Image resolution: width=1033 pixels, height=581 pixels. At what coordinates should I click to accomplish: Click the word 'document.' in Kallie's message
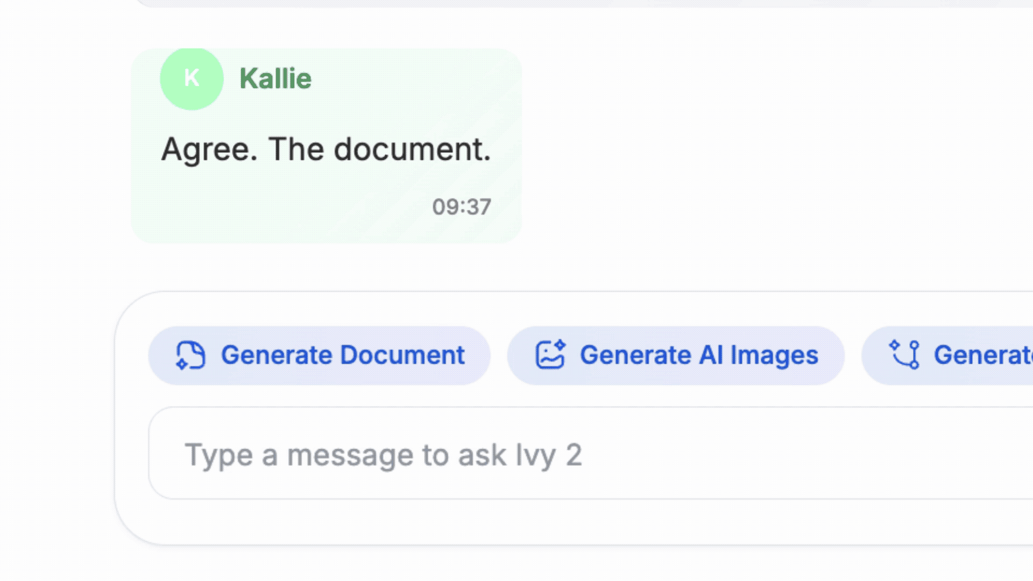click(x=412, y=149)
